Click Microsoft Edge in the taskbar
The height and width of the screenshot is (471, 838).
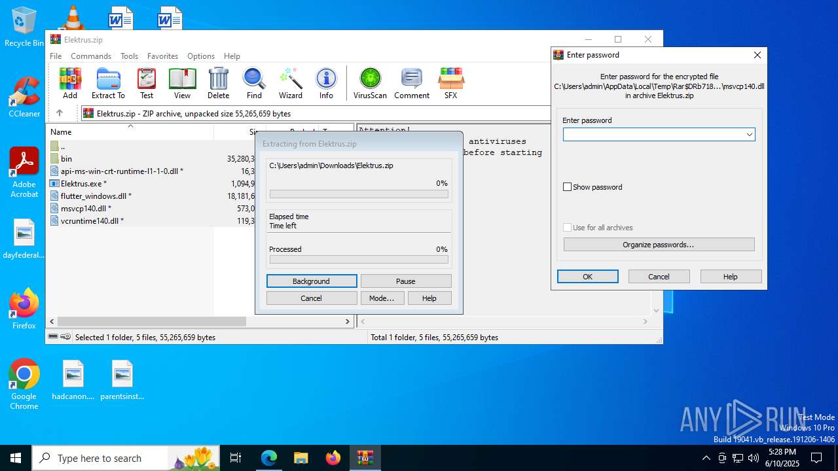(x=269, y=458)
